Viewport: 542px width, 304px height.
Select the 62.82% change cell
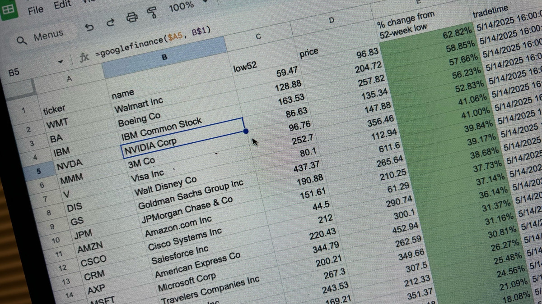point(458,33)
